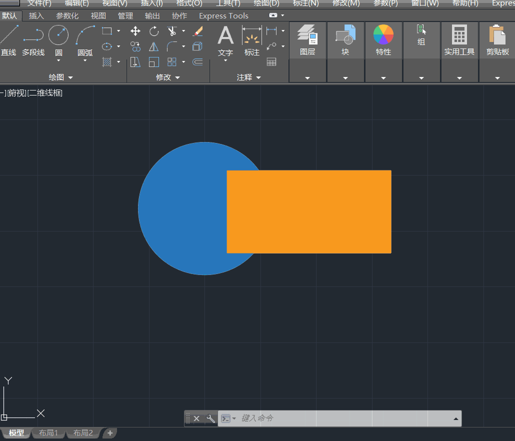Screen dimensions: 515x441
Task: Click the Multileader icon
Action: pos(271,46)
